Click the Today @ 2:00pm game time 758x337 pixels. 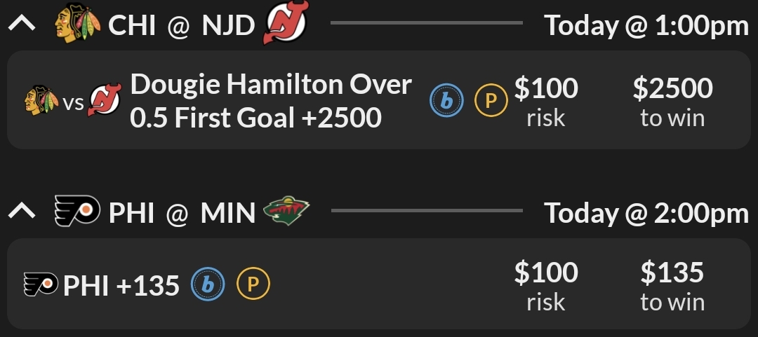tap(646, 212)
